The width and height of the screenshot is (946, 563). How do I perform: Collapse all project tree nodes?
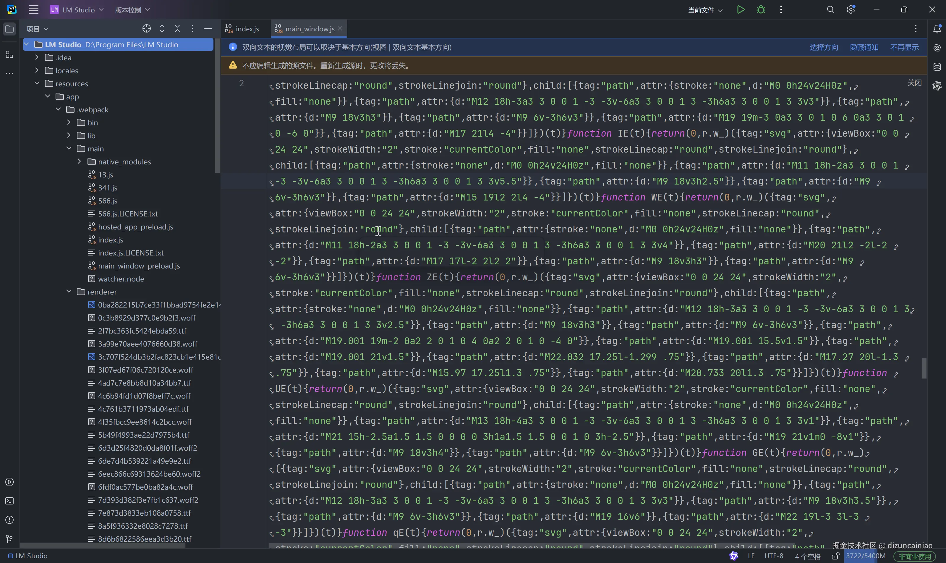(x=177, y=29)
